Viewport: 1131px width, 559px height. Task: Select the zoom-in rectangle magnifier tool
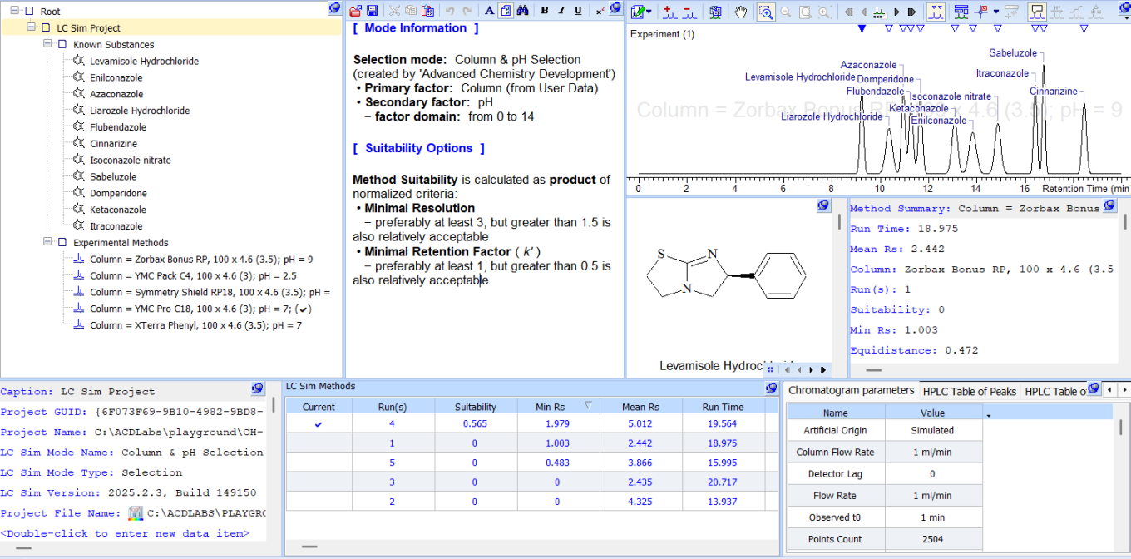coord(766,12)
